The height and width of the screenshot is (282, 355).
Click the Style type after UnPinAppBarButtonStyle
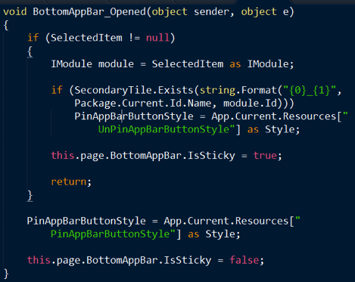pyautogui.click(x=279, y=129)
